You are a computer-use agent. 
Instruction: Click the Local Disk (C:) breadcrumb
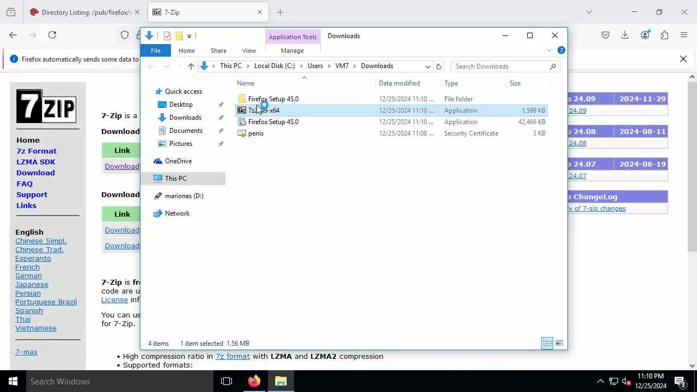coord(274,66)
